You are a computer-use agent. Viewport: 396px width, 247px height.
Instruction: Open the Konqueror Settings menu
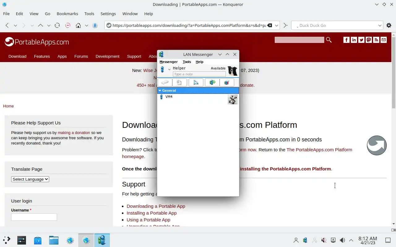pos(108,14)
